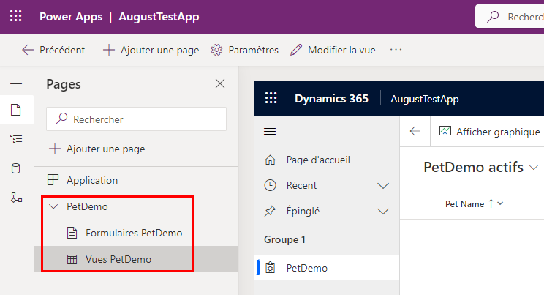
Task: Click the Application layout icon
Action: (x=53, y=180)
